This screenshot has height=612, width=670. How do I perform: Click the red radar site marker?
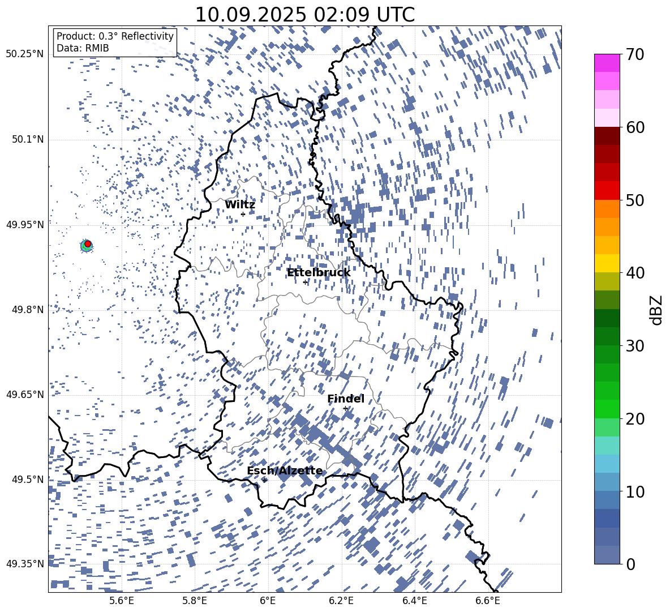(88, 244)
